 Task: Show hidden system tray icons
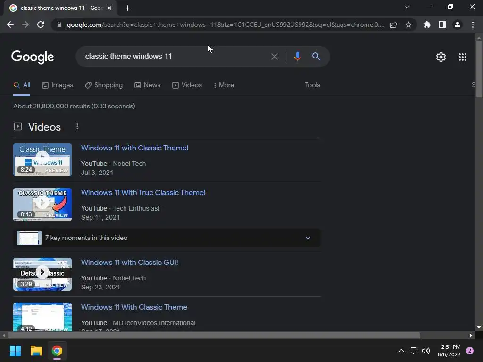(401, 351)
